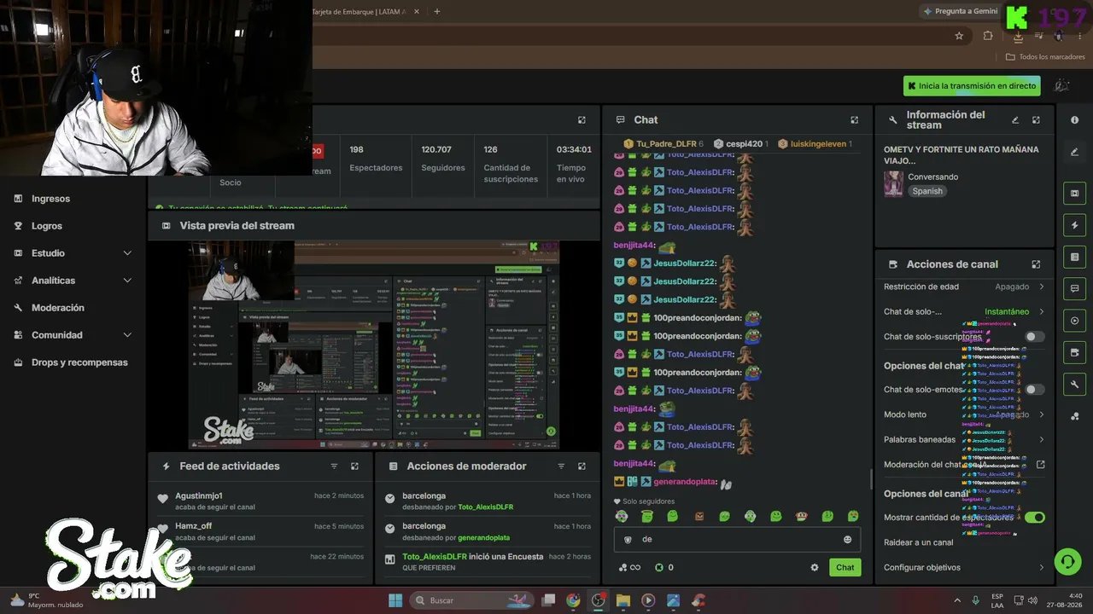Click the Spanish language tag
Image resolution: width=1093 pixels, height=614 pixels.
click(927, 192)
